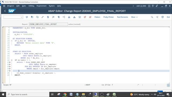Open the Other Object icon
Screen dimensions: 172x97
pyautogui.click(x=37, y=17)
